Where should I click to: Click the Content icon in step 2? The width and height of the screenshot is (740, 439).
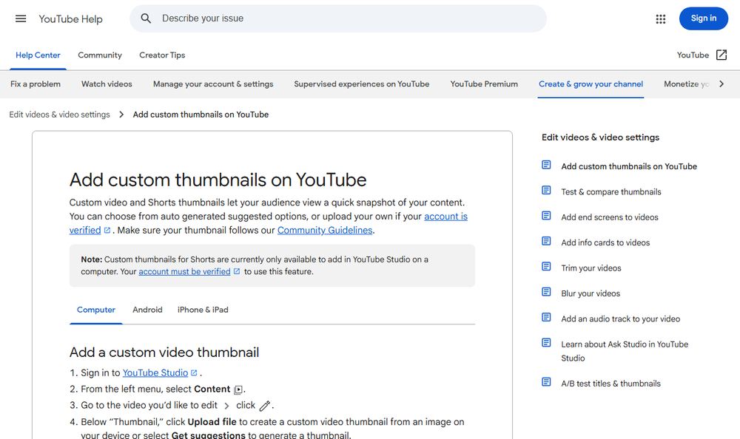tap(238, 389)
